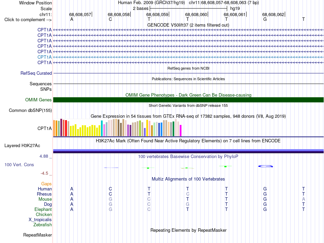Click the magenta bar in GTEx chart
The image size is (324, 243).
181,130
